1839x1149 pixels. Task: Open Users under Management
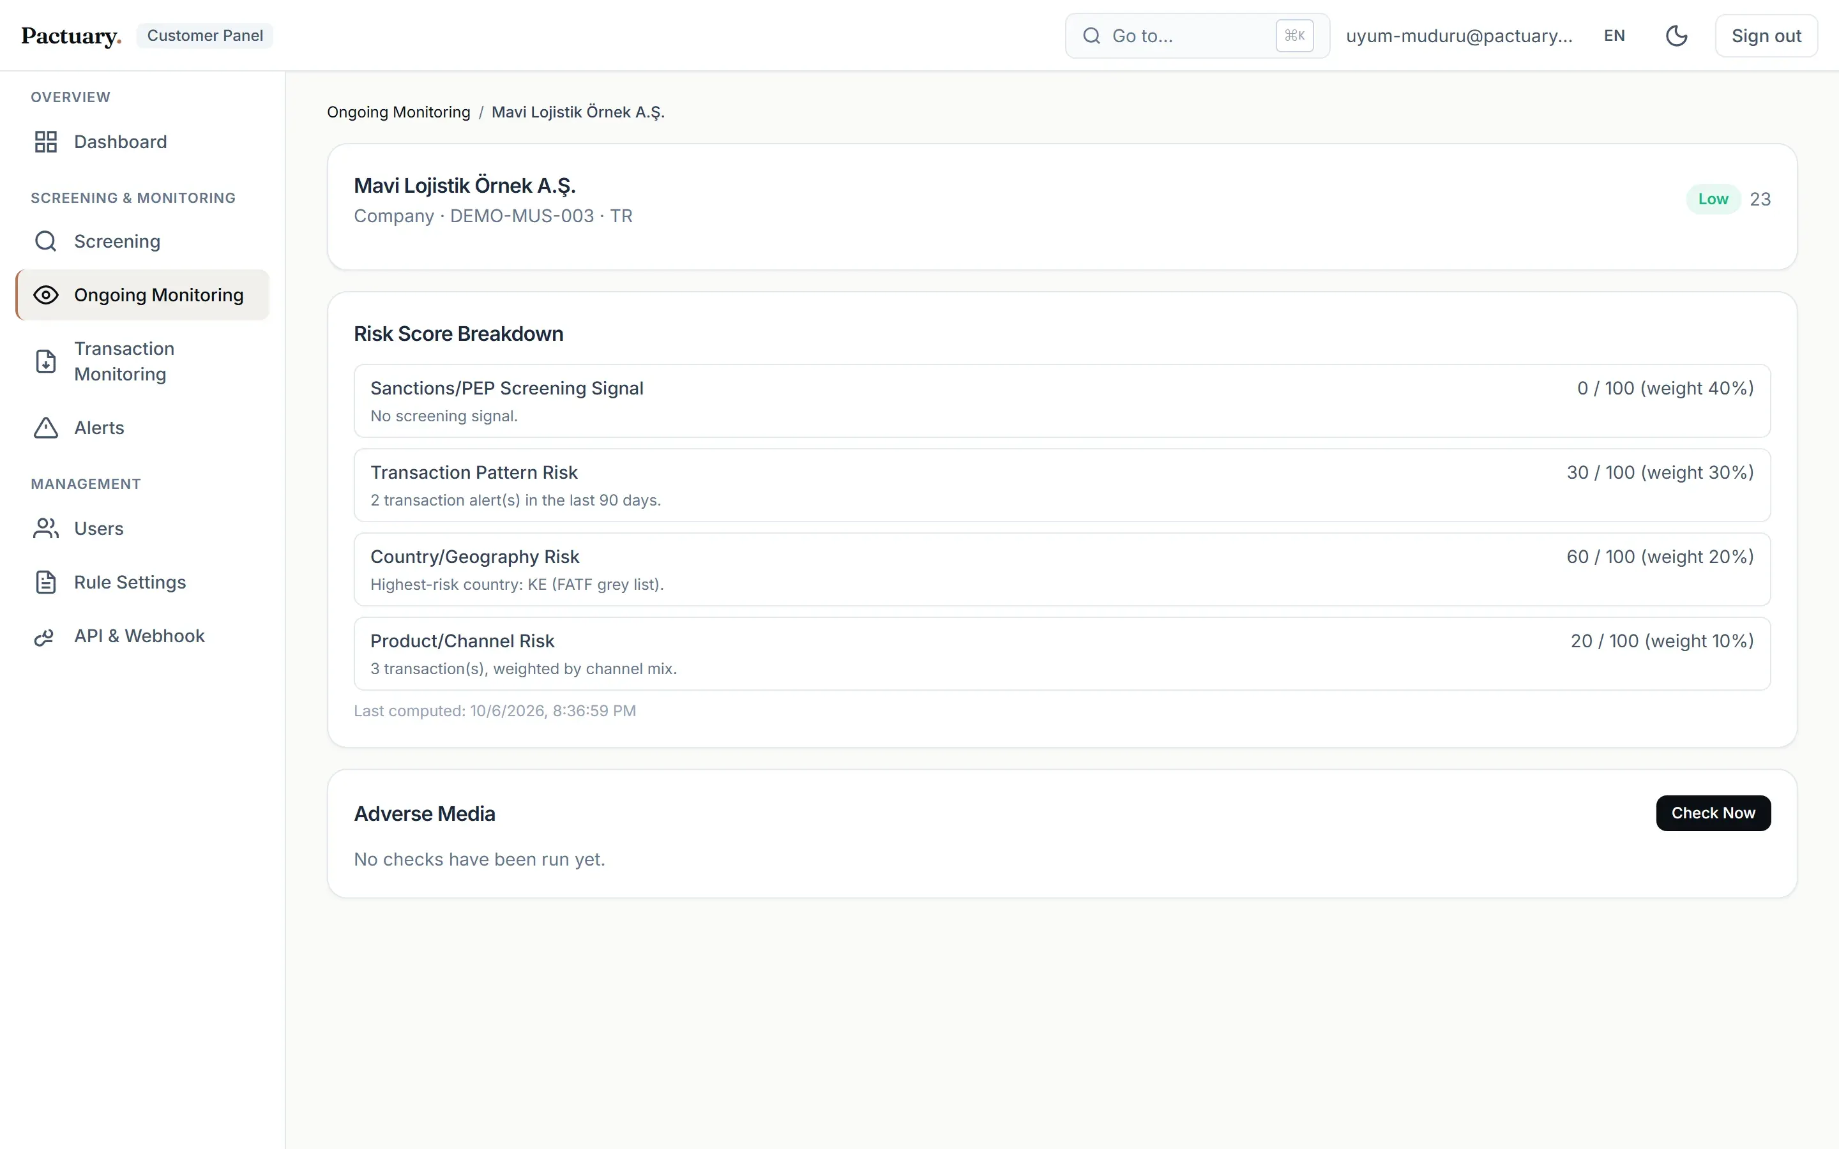coord(142,529)
